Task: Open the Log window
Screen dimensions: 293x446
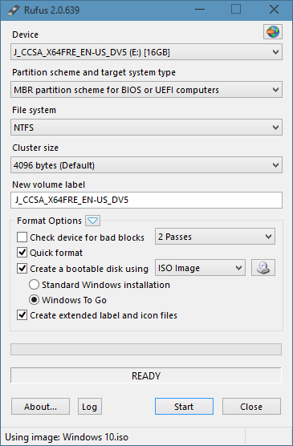Action: (x=90, y=407)
